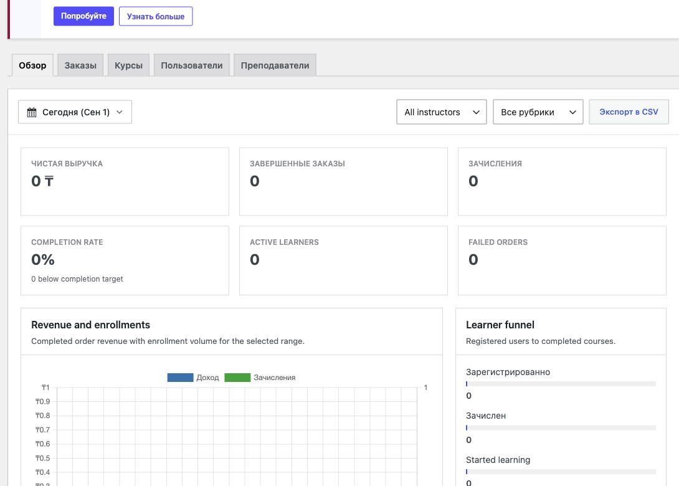Click the Learner funnel heading
Image resolution: width=679 pixels, height=486 pixels.
tap(500, 325)
